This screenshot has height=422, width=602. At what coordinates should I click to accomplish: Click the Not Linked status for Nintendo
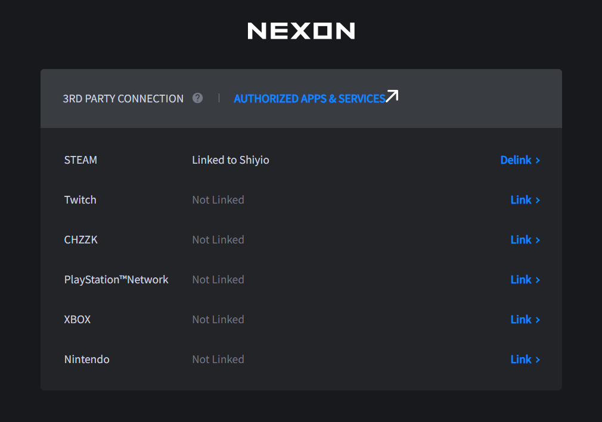click(x=218, y=360)
